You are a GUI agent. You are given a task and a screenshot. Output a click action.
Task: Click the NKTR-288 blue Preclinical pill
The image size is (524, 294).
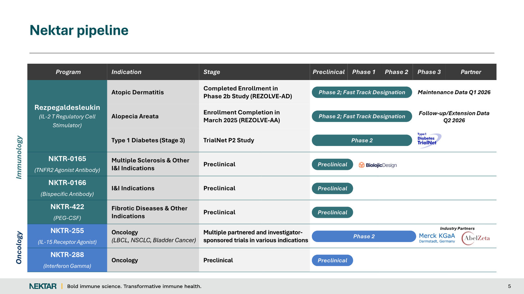click(x=332, y=260)
